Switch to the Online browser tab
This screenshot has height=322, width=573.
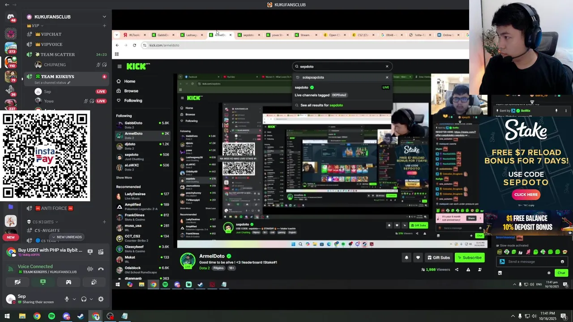pos(448,35)
